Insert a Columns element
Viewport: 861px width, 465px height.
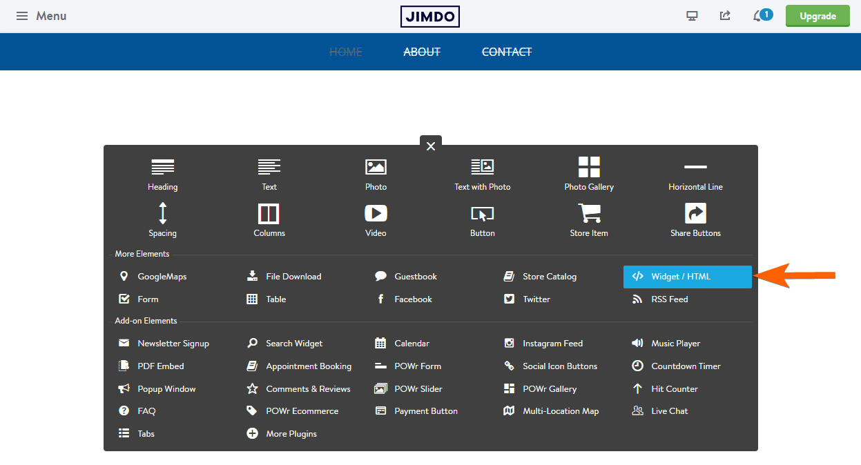pyautogui.click(x=269, y=220)
